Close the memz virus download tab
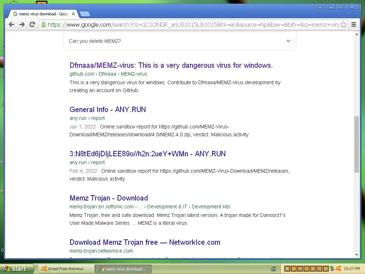 (x=73, y=14)
